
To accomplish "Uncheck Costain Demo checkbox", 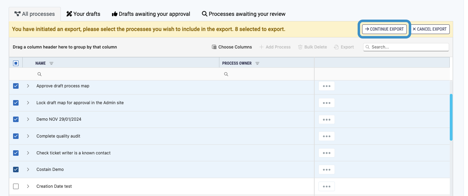I will pos(16,170).
